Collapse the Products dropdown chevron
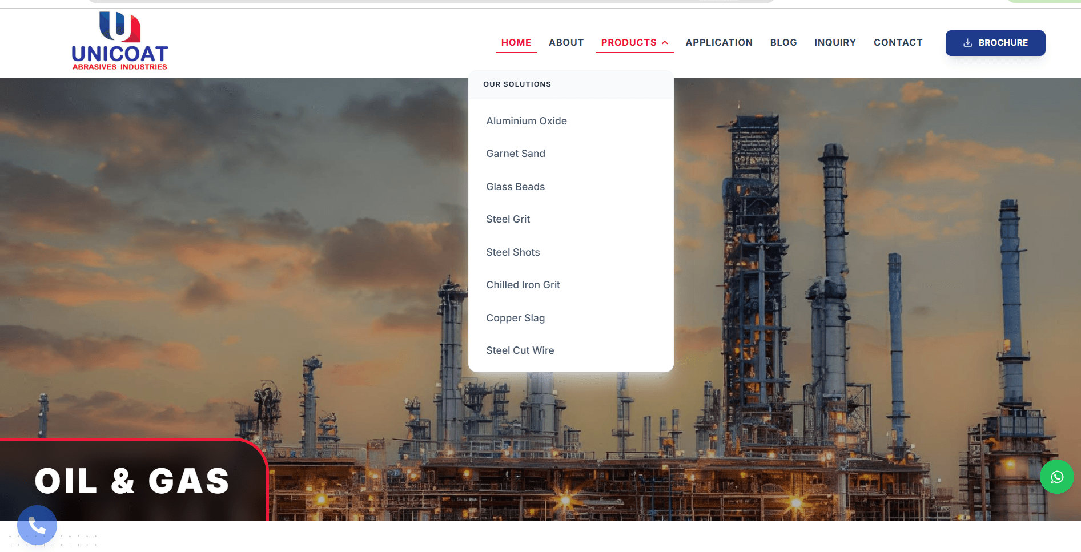The height and width of the screenshot is (552, 1081). tap(665, 43)
